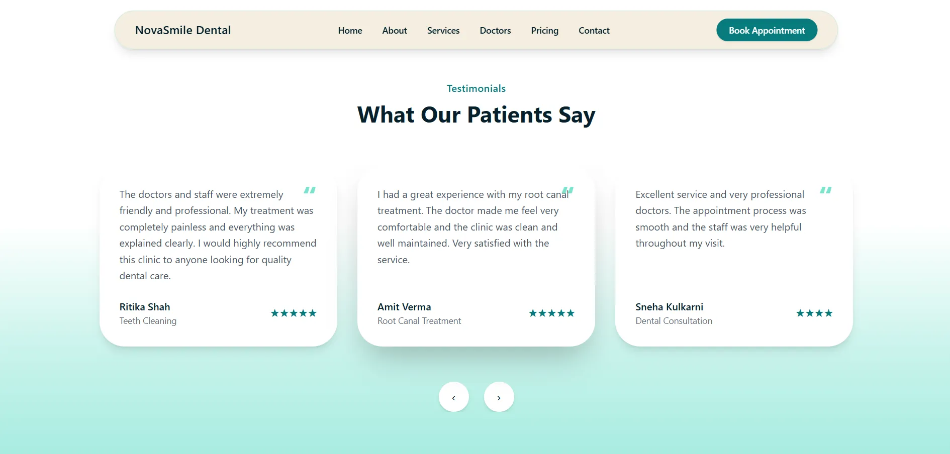Open the Home menu item
This screenshot has height=454, width=950.
tap(350, 31)
